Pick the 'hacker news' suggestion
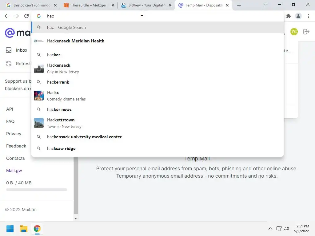This screenshot has height=236, width=315. 157,109
